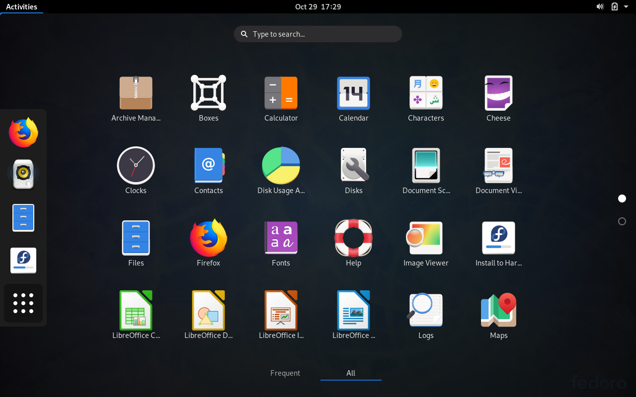Click Activities in the top bar
This screenshot has height=397, width=636.
pyautogui.click(x=22, y=6)
